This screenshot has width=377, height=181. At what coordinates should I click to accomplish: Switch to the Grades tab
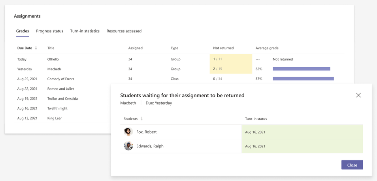23,31
